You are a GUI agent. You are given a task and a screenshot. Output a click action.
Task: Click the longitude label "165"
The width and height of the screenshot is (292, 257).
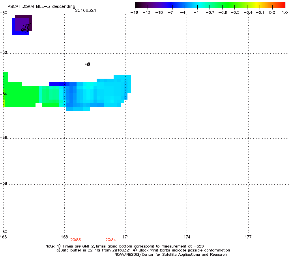pyautogui.click(x=4, y=237)
